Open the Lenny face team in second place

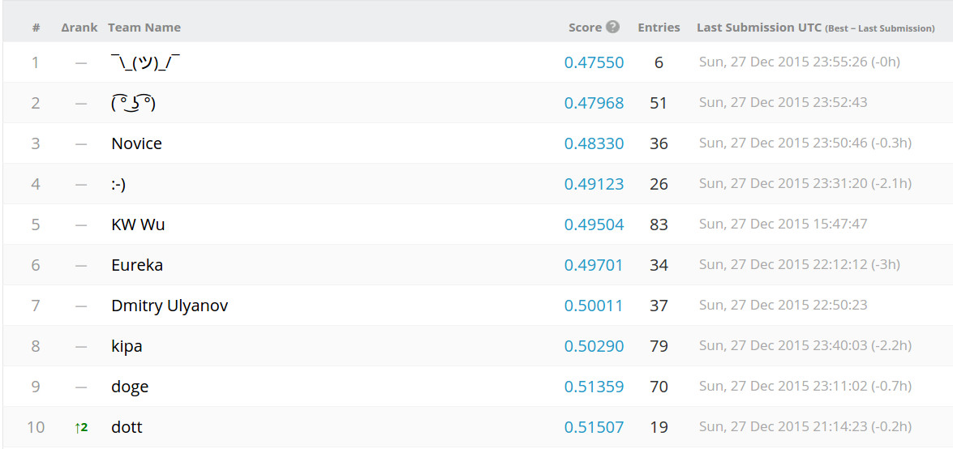[133, 103]
